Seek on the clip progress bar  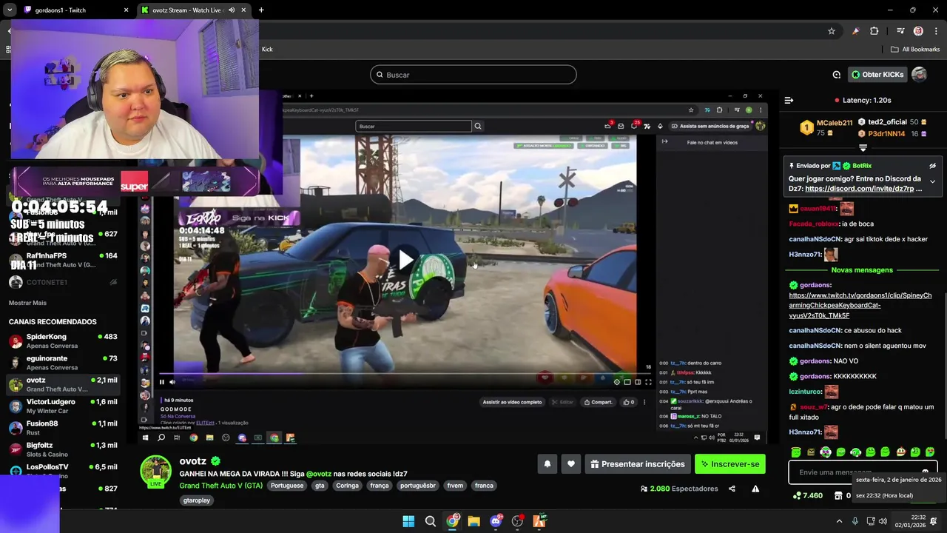[x=405, y=374]
